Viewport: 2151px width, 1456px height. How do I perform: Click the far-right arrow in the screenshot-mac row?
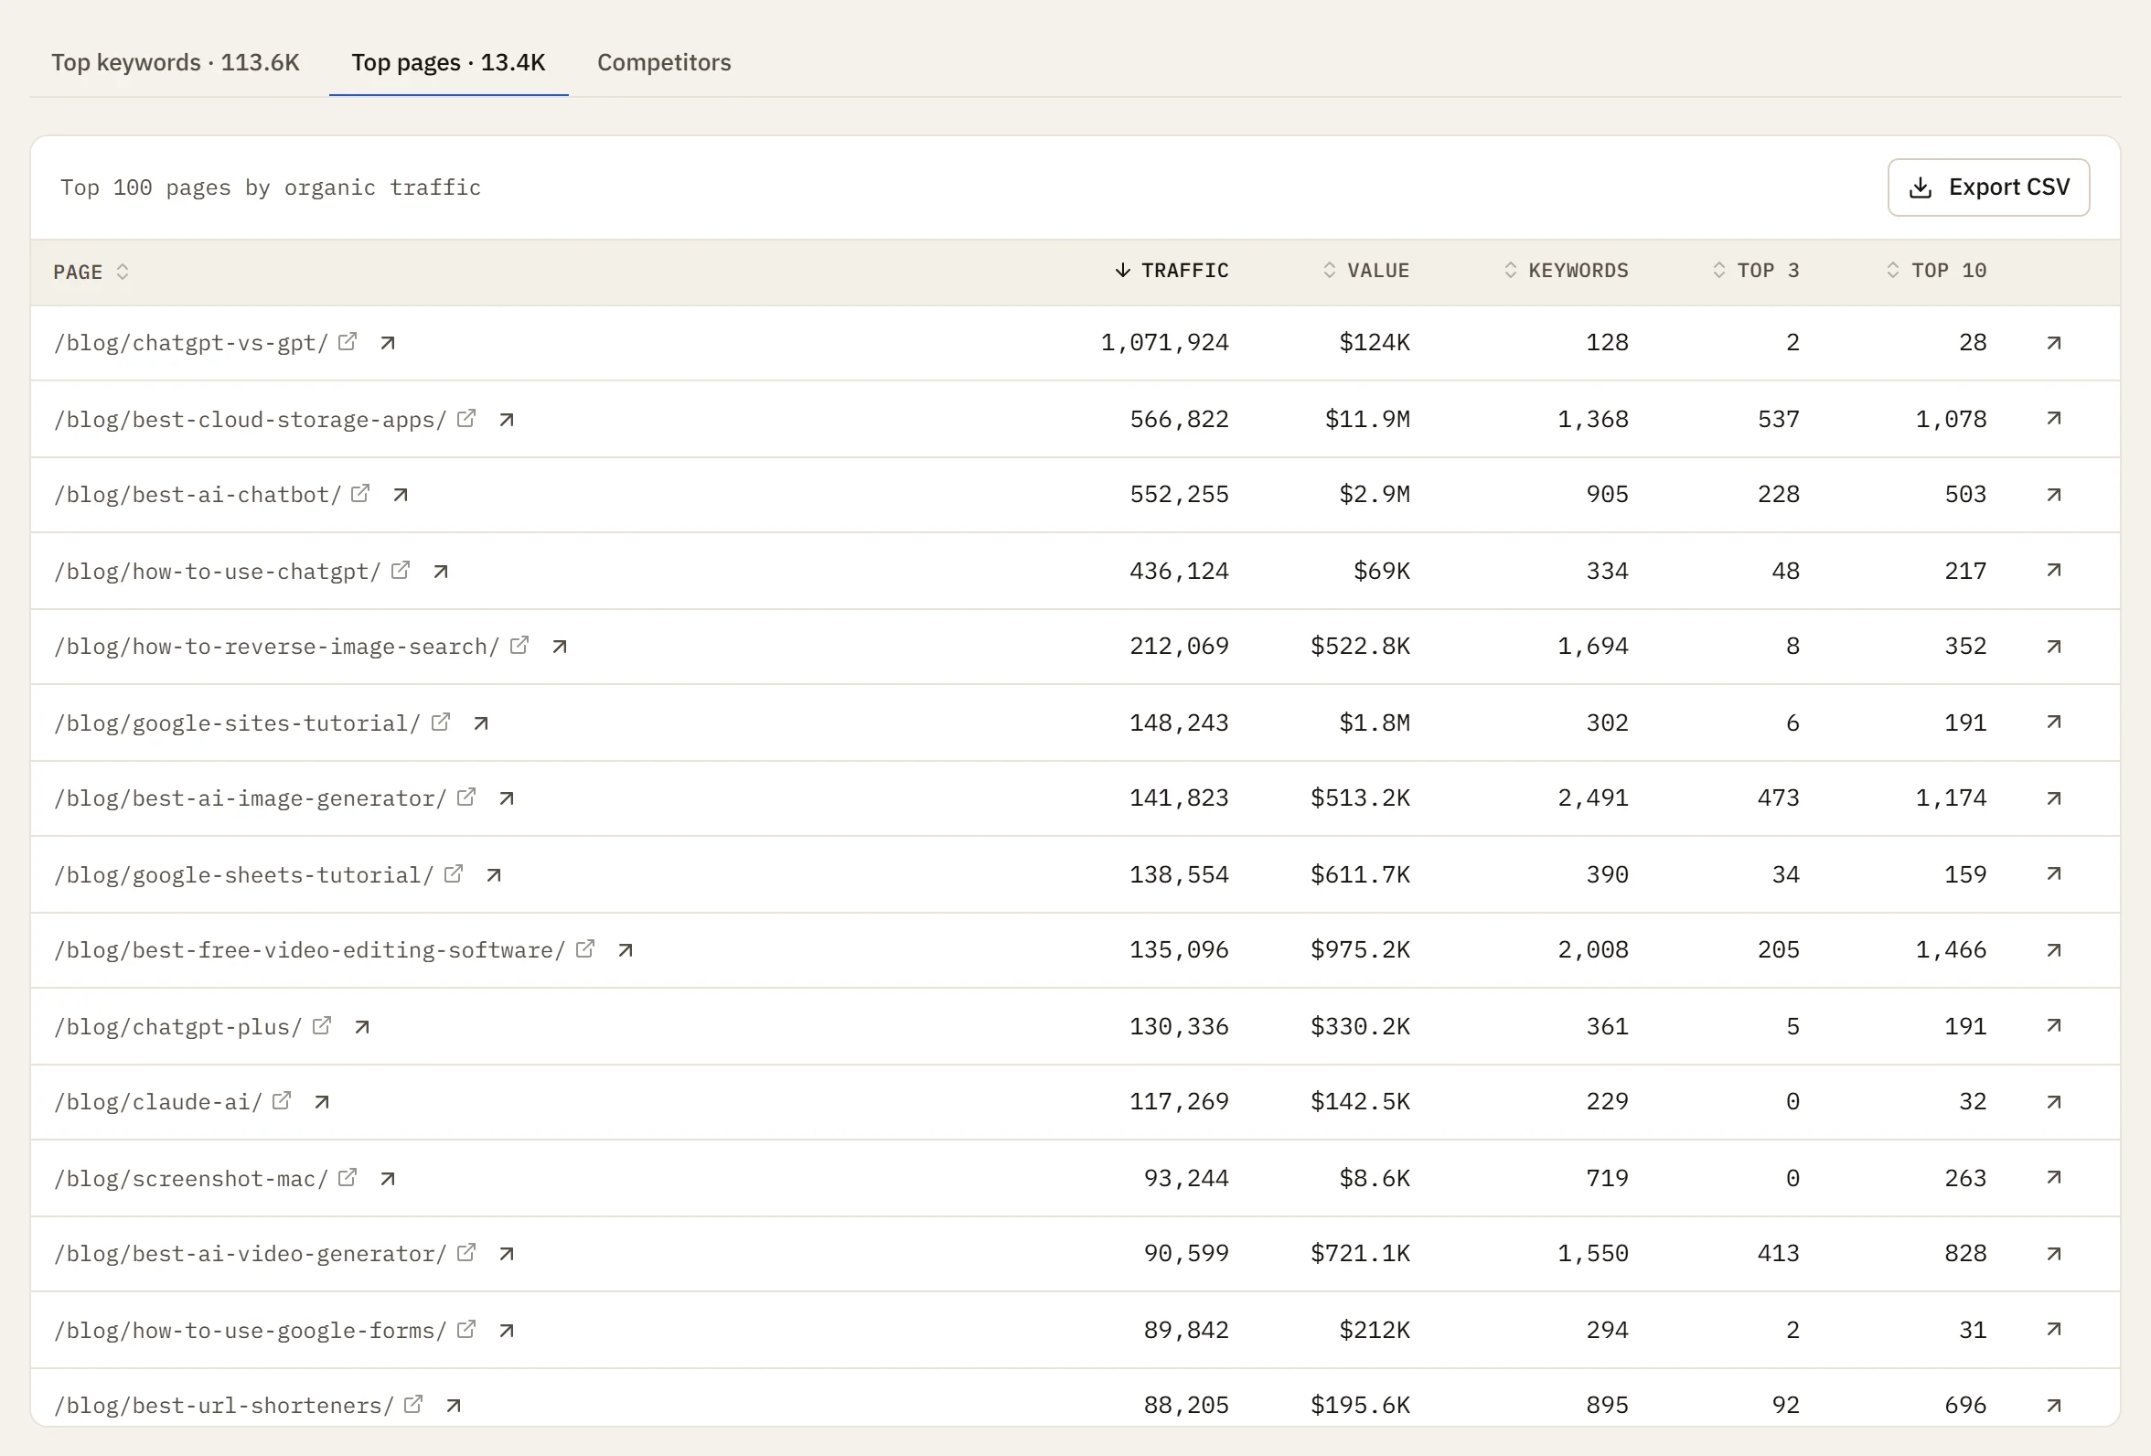pos(2053,1177)
